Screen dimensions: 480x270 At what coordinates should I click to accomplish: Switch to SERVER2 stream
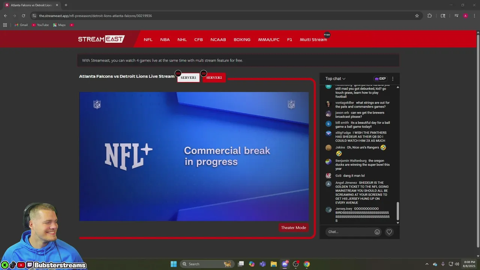point(214,78)
